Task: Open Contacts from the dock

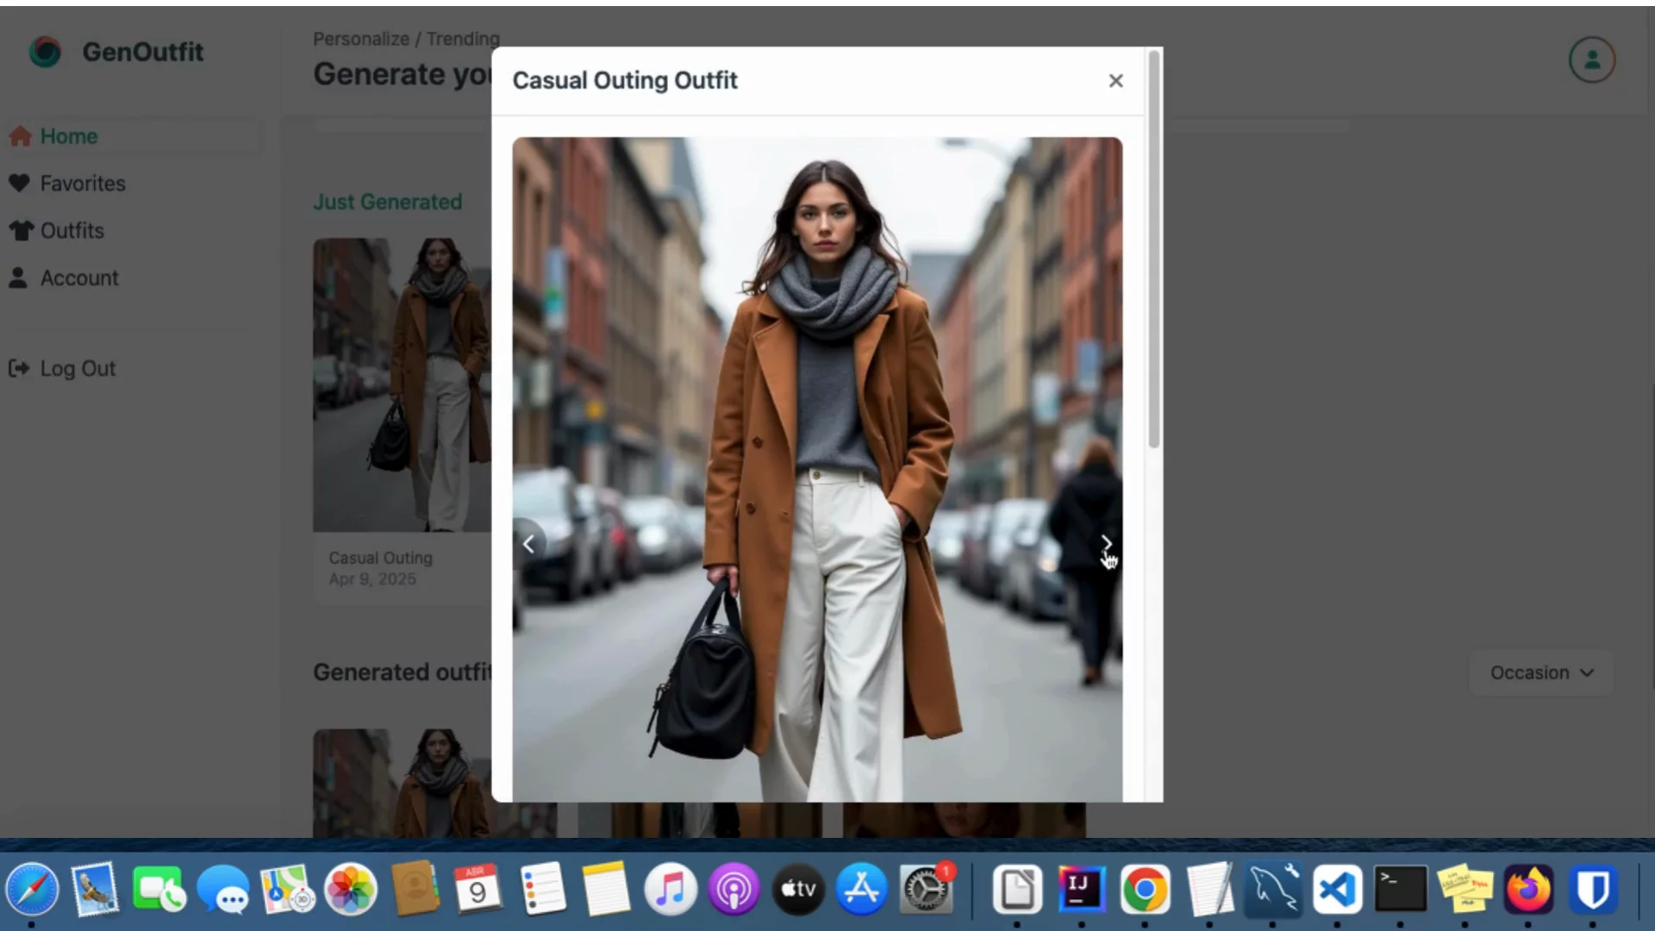Action: tap(415, 890)
